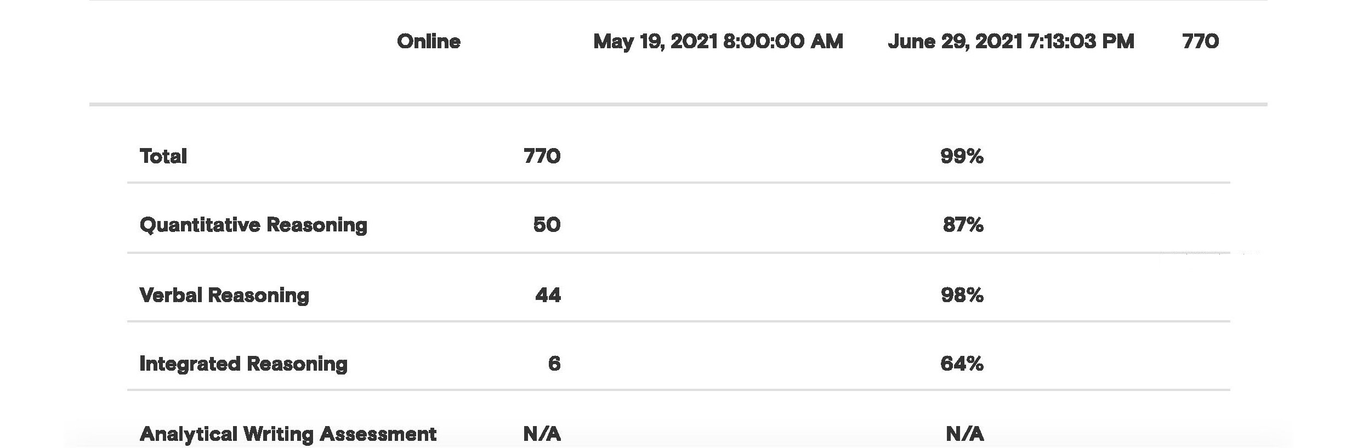
Task: Click the 770 score in the header row
Action: click(1200, 42)
